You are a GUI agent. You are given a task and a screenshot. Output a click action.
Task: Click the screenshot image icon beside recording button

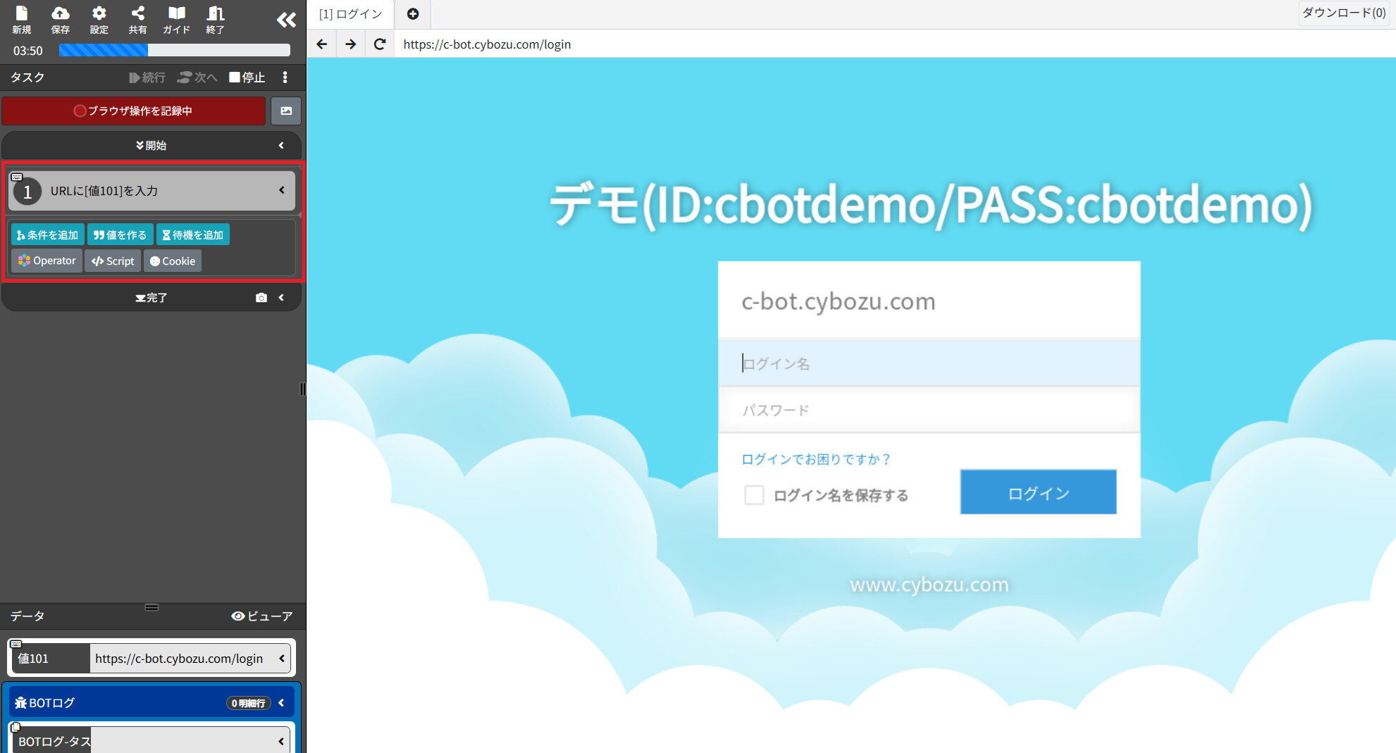coord(286,111)
